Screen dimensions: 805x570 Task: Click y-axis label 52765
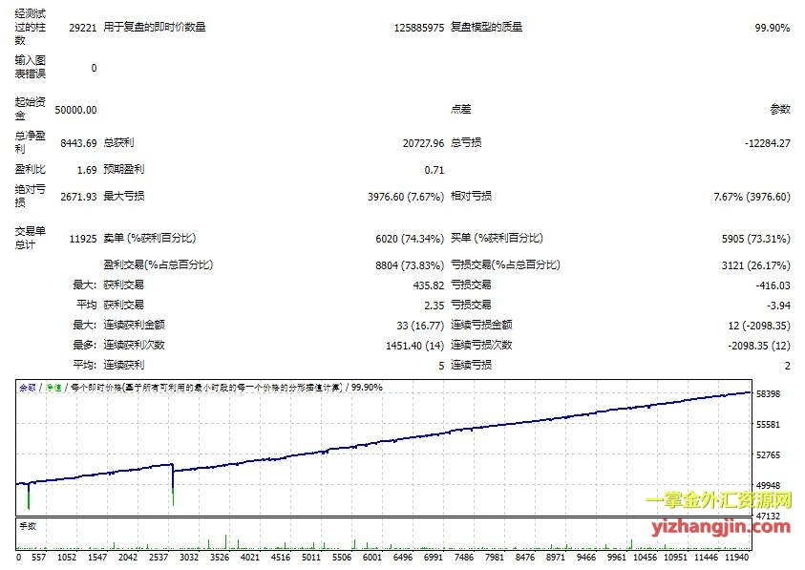[x=768, y=455]
